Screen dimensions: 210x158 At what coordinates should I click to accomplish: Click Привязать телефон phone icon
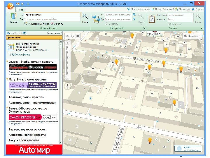tap(129, 9)
